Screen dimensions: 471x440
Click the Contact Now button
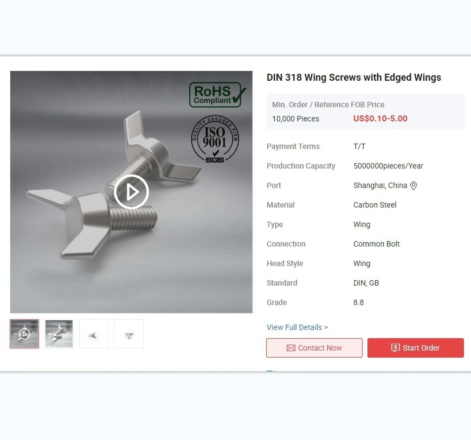pyautogui.click(x=314, y=348)
